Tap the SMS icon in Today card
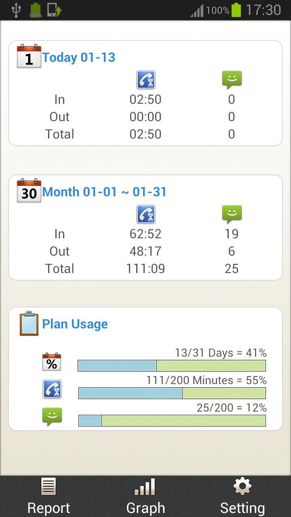This screenshot has width=291, height=517. pos(232,80)
